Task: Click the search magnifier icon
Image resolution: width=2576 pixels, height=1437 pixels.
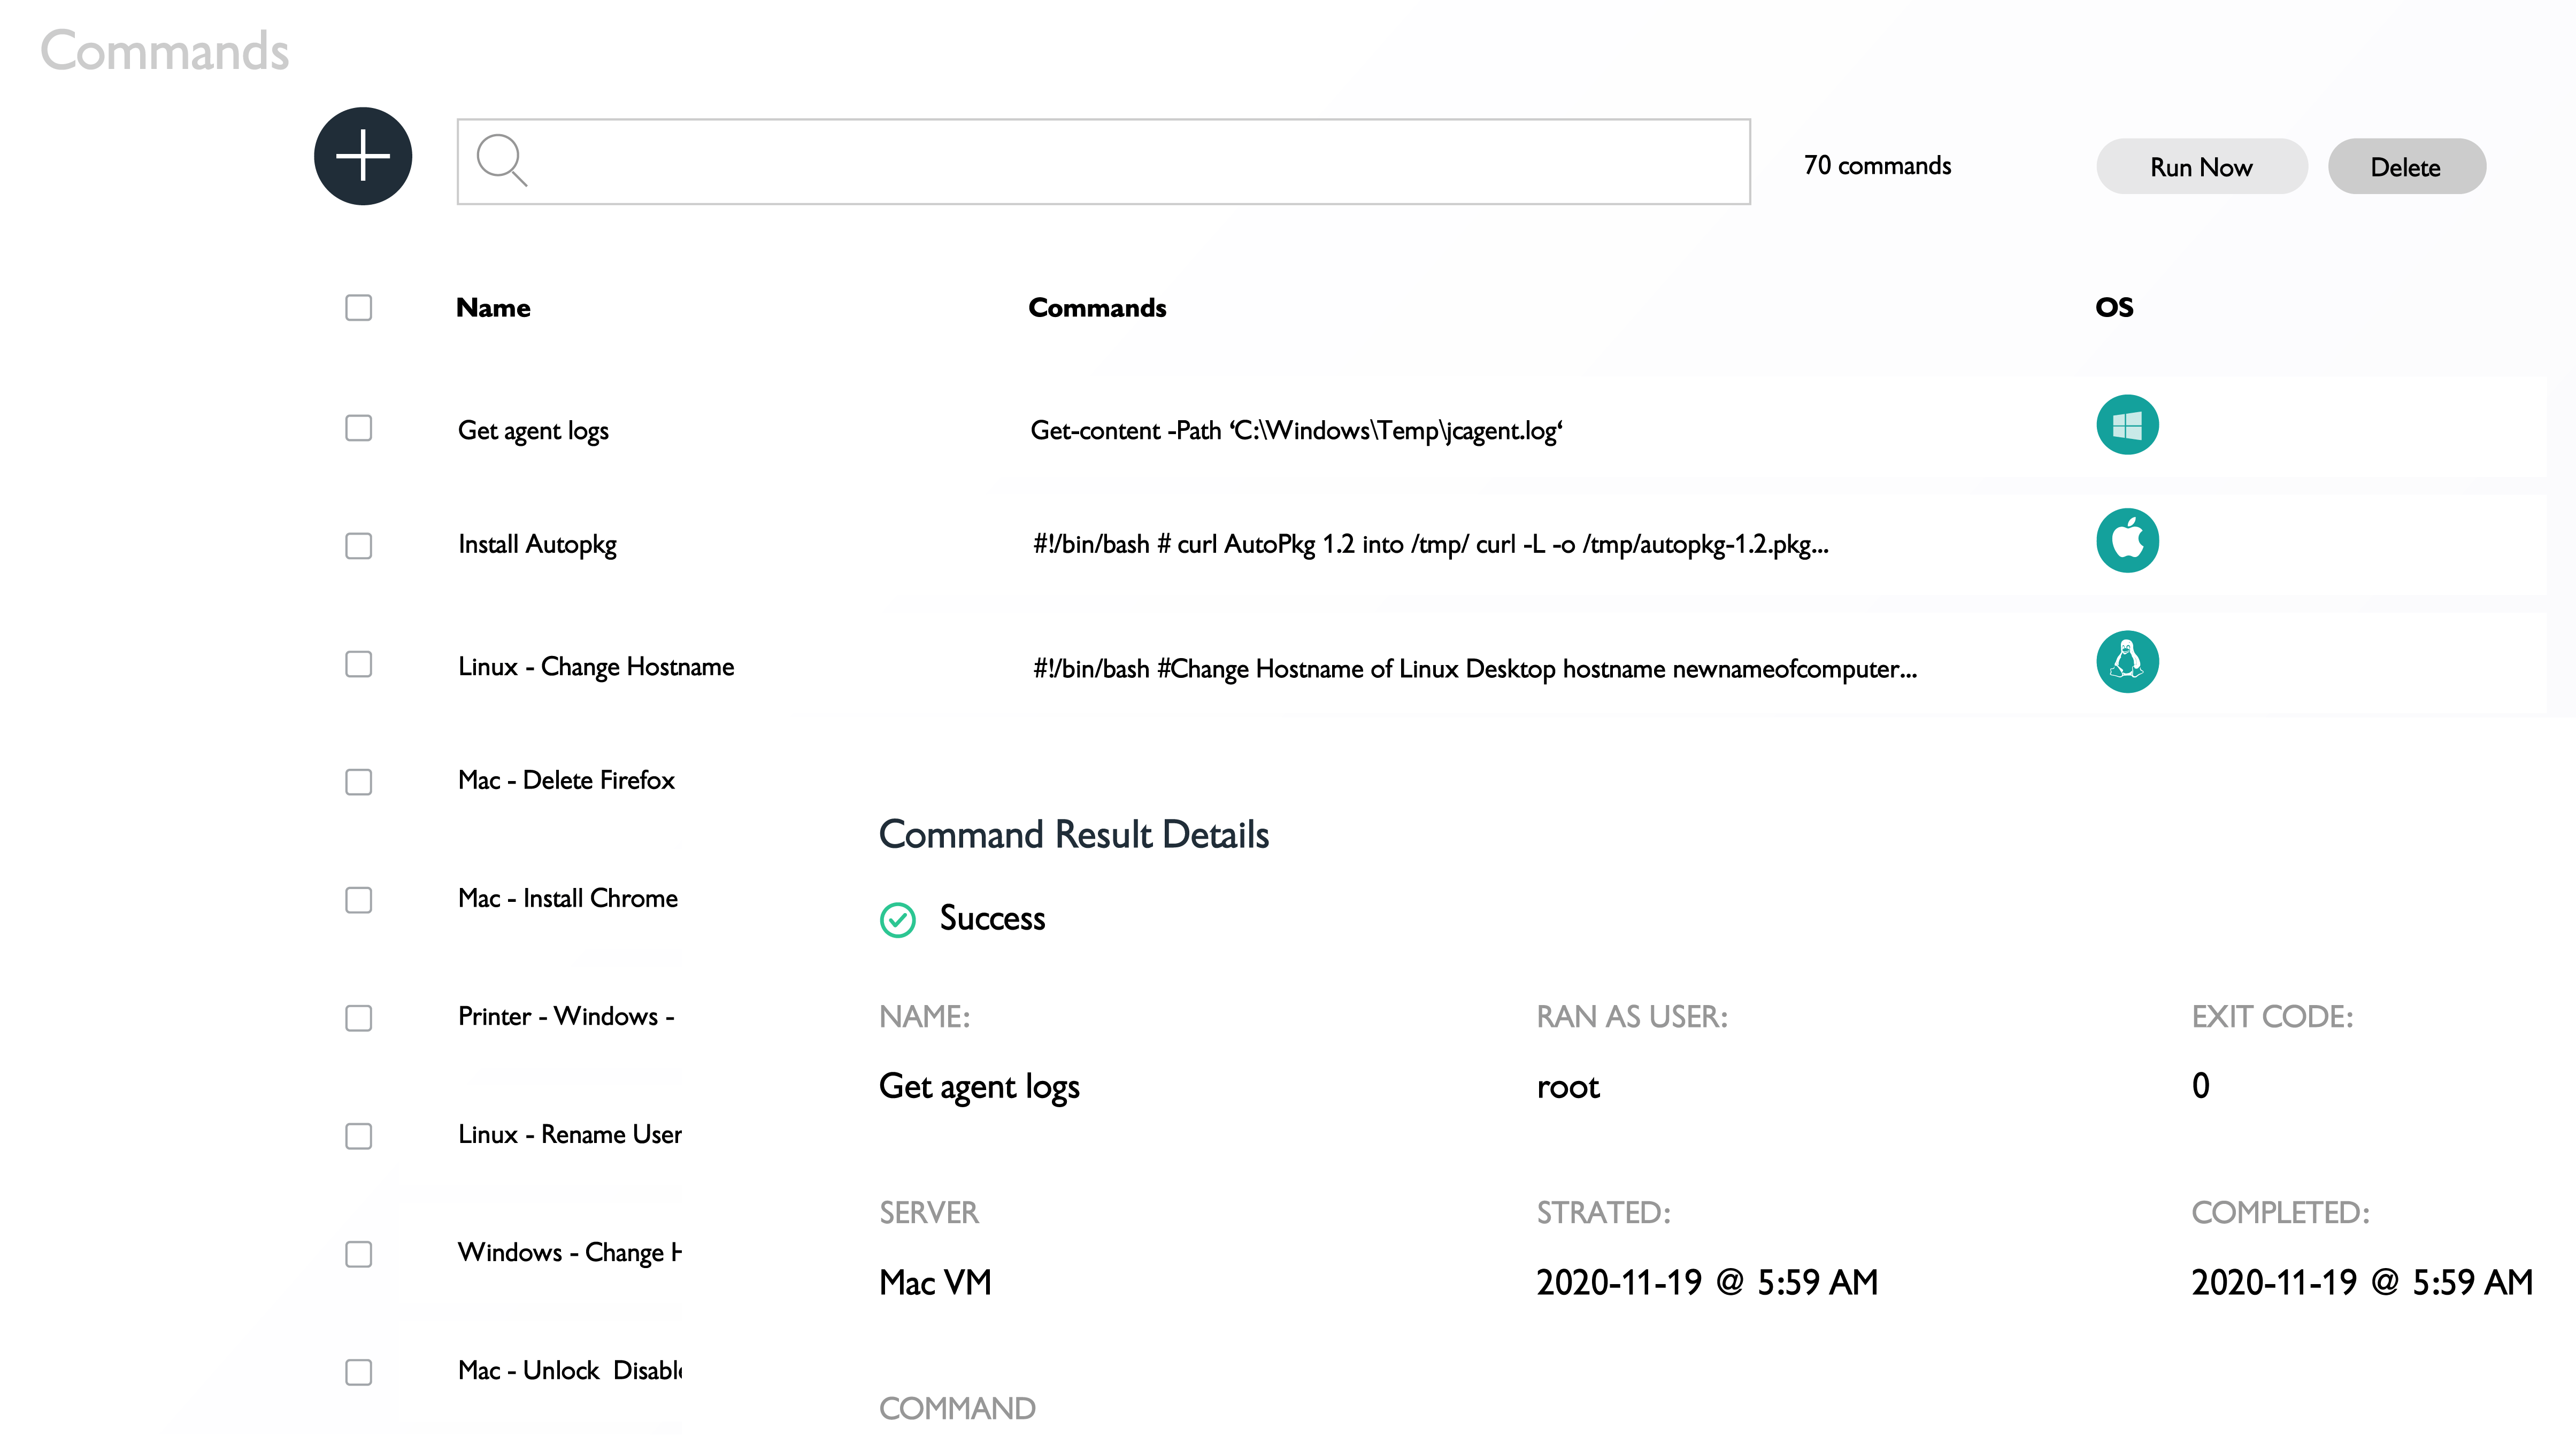Action: tap(501, 160)
